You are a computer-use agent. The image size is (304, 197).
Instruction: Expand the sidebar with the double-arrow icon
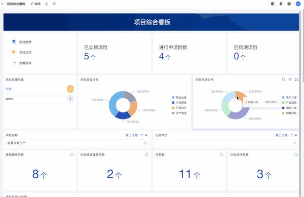click(x=3, y=4)
